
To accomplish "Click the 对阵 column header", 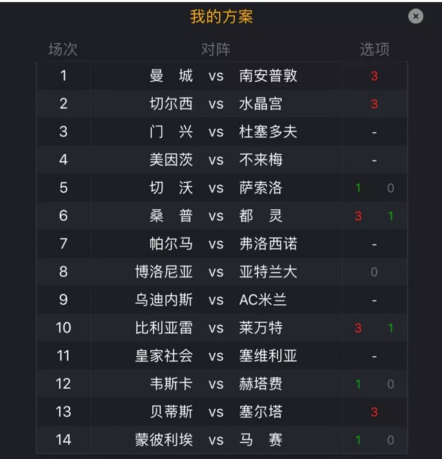I will (x=216, y=49).
